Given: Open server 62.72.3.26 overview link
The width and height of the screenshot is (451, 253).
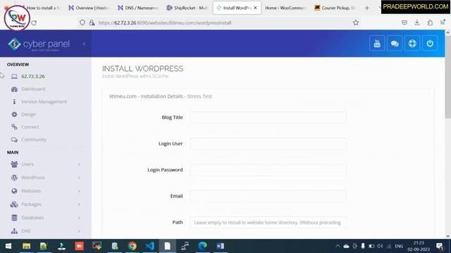Looking at the screenshot, I should (x=33, y=77).
